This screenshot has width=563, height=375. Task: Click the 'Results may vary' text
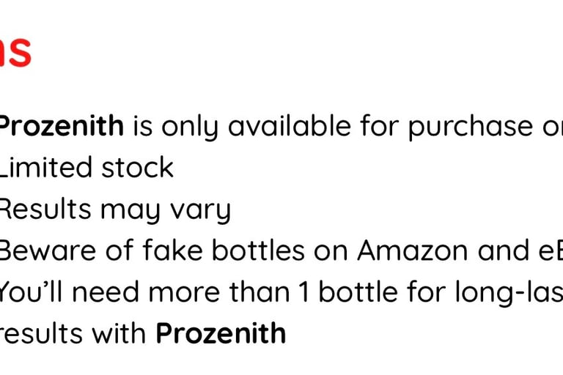pos(115,210)
